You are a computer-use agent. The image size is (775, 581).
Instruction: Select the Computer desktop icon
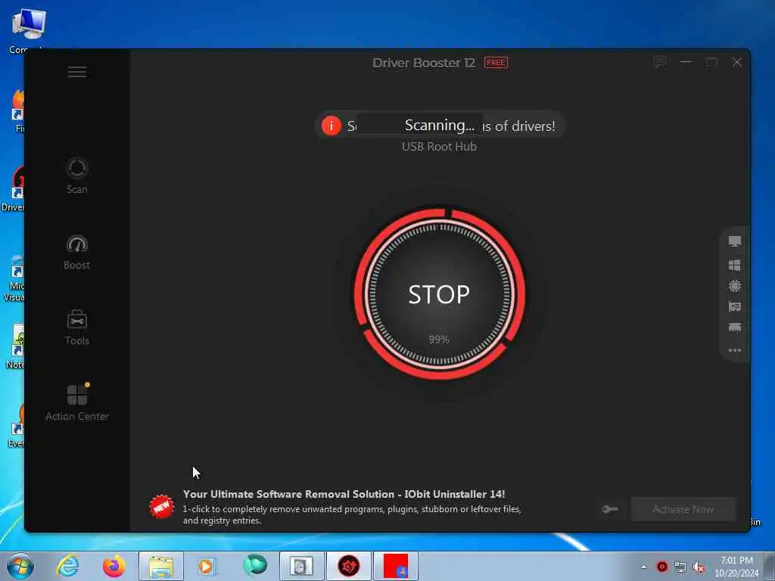(x=27, y=30)
